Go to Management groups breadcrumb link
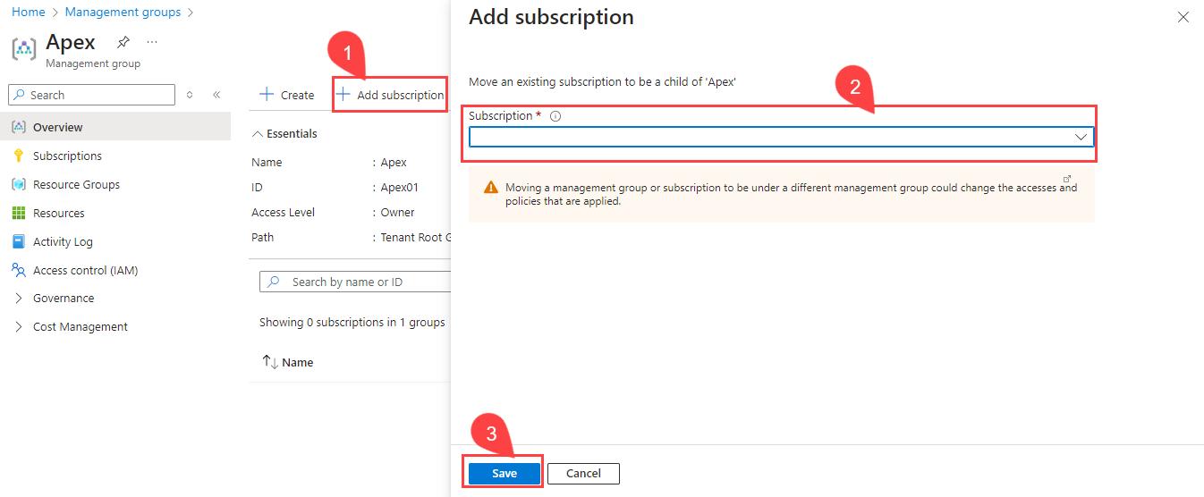The image size is (1204, 497). point(123,13)
